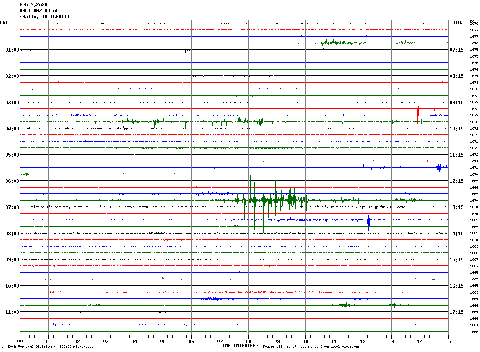The image size is (480, 352).
Task: Click minute tick label 03 on the axis
Action: pos(106,341)
